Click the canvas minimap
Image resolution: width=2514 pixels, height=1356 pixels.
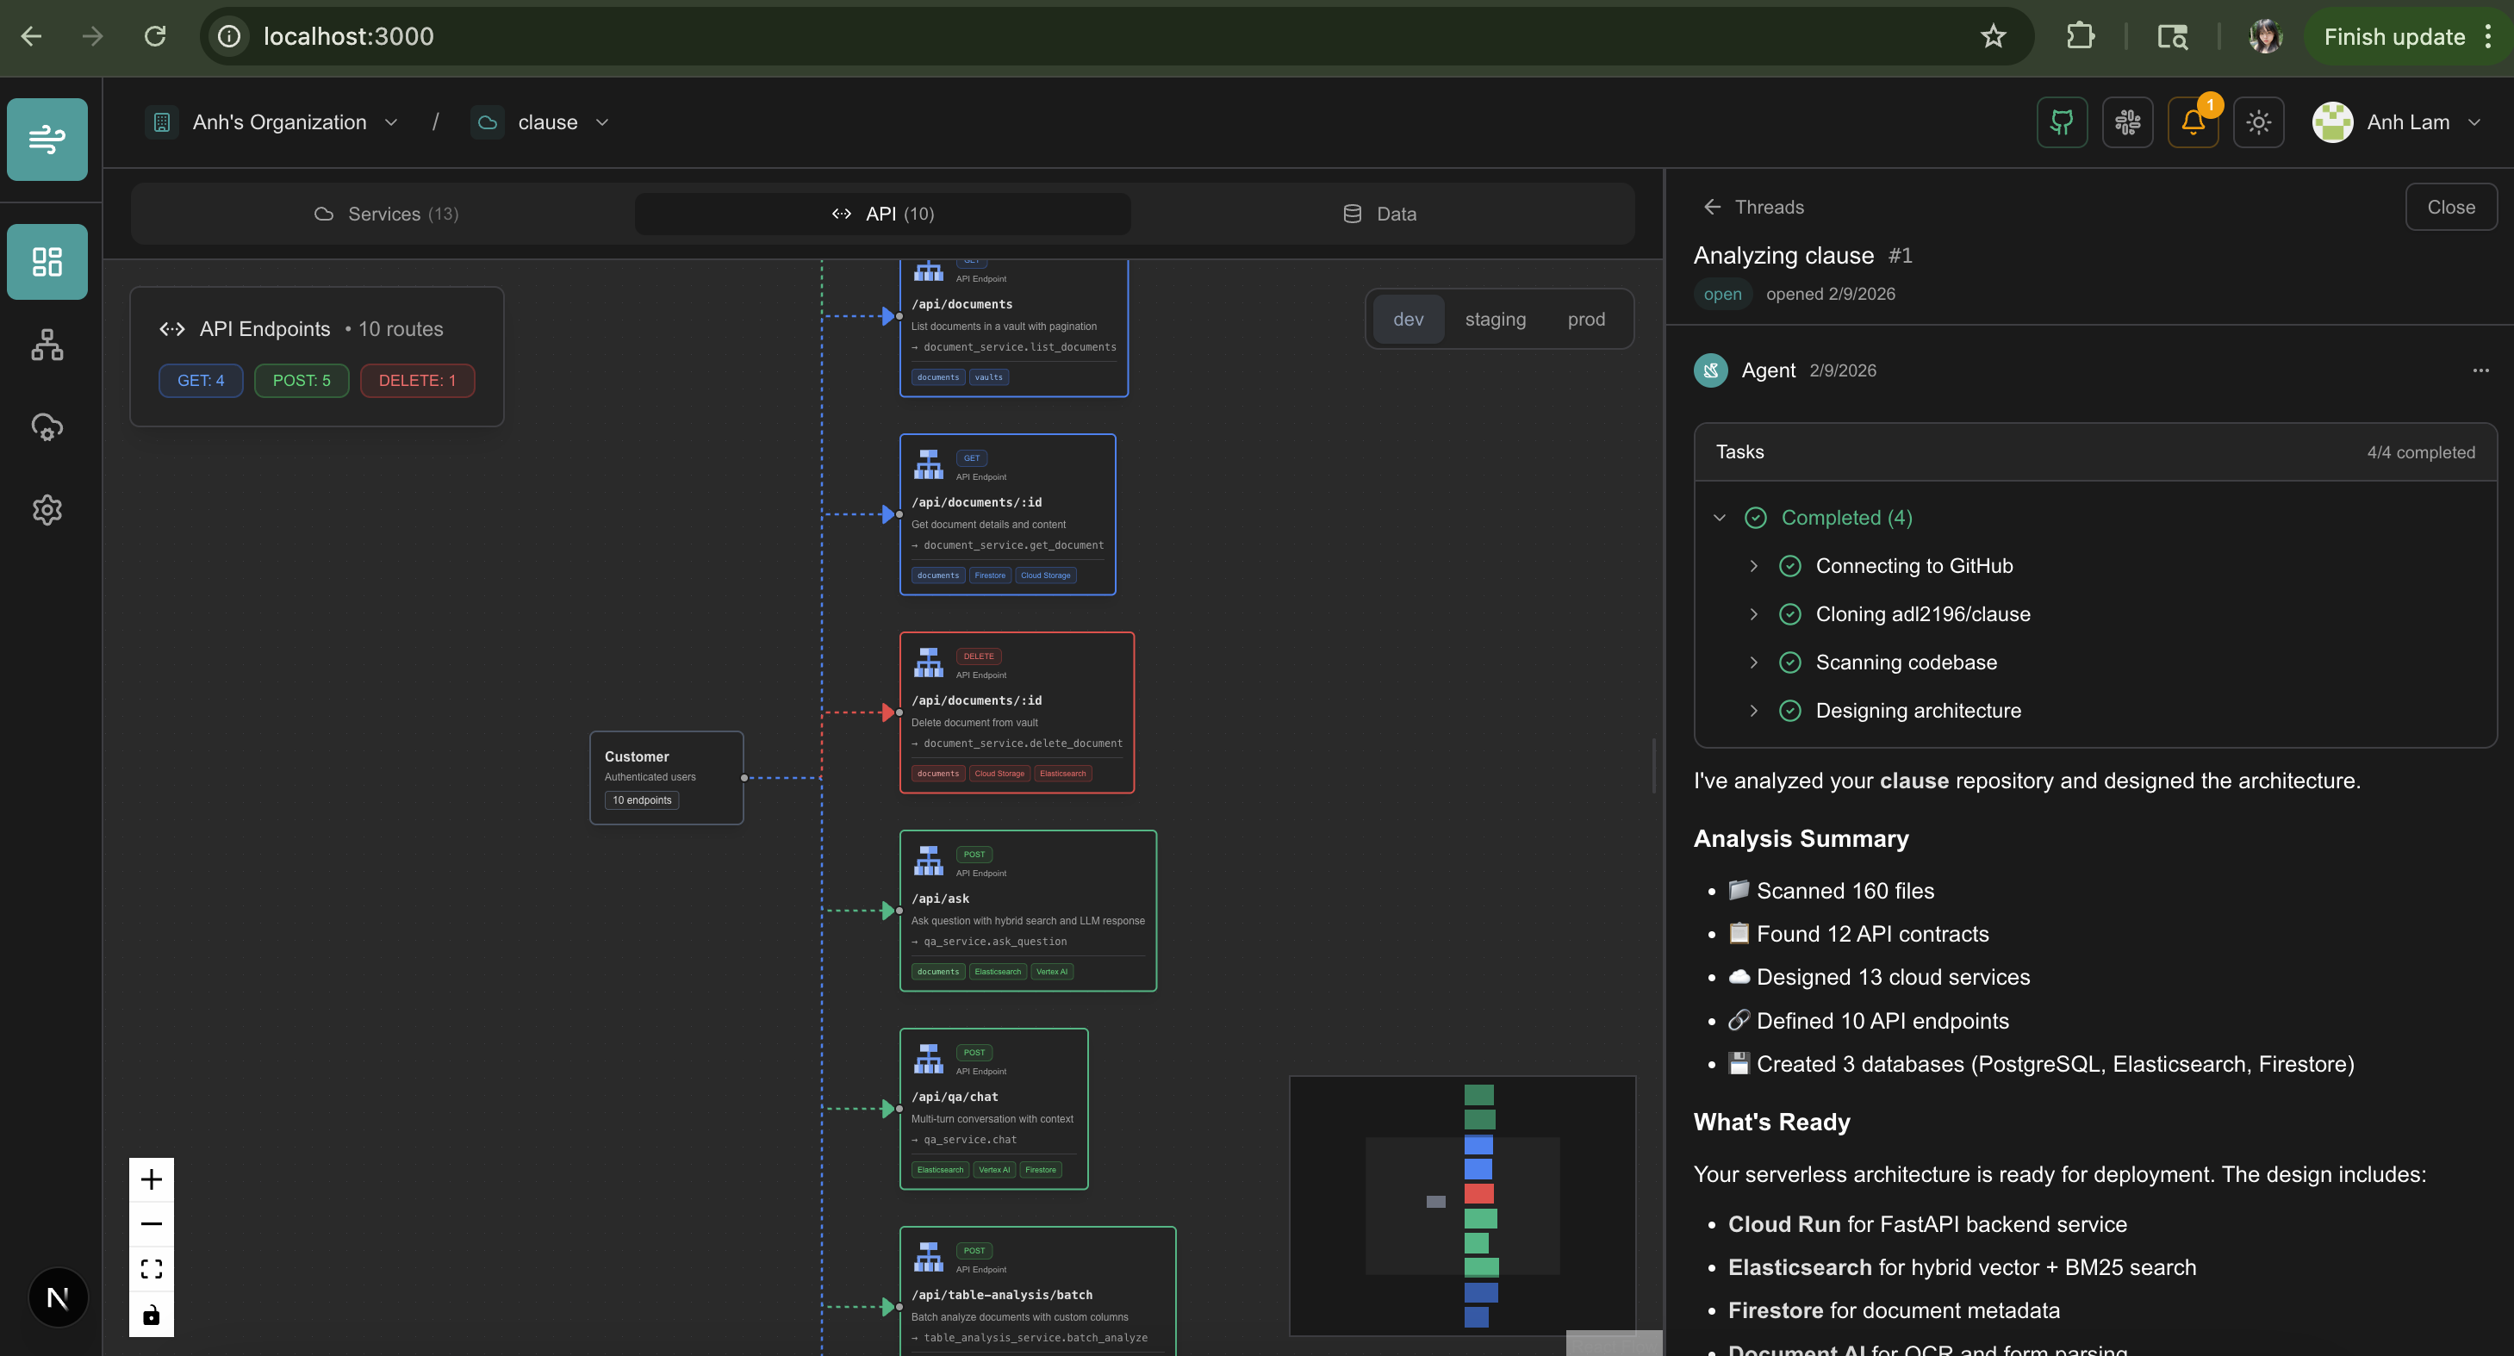[1461, 1204]
